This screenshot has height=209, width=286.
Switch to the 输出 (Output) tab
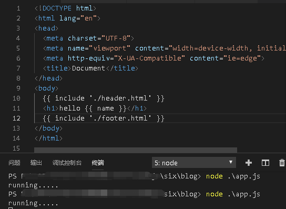(36, 163)
